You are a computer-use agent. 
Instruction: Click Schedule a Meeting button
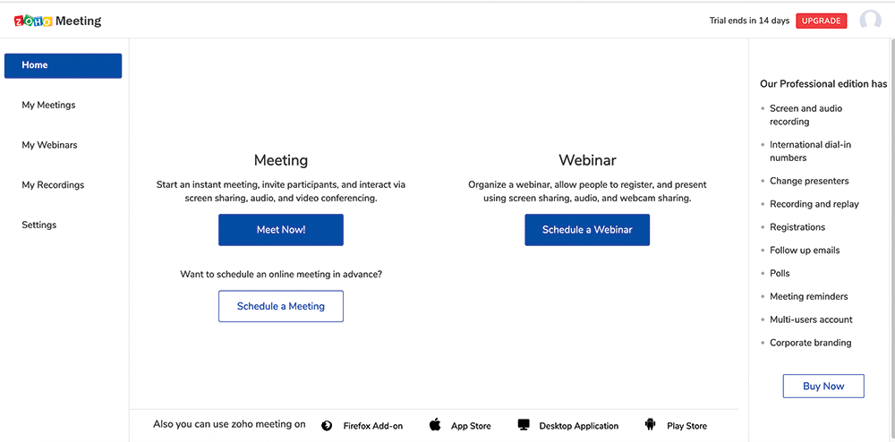[x=281, y=306]
